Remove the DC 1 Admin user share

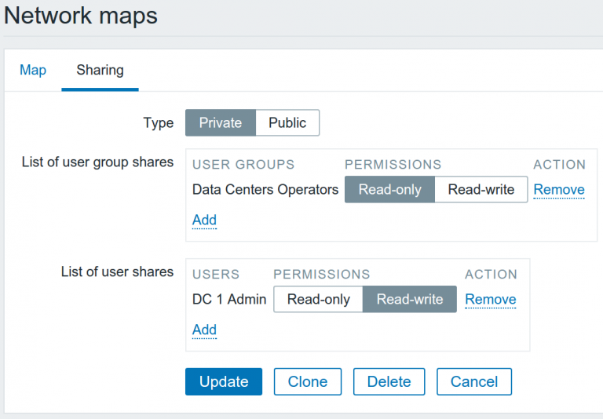(490, 299)
